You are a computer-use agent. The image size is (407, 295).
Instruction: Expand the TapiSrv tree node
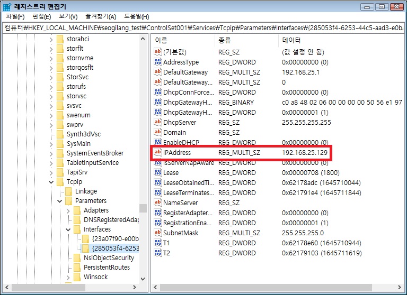tap(51, 173)
